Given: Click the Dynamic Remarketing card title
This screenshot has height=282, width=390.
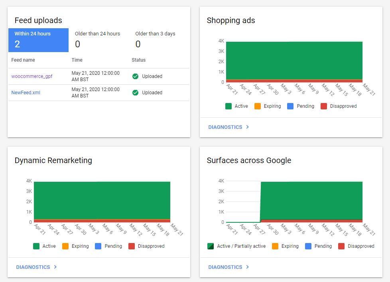Looking at the screenshot, I should (x=53, y=160).
